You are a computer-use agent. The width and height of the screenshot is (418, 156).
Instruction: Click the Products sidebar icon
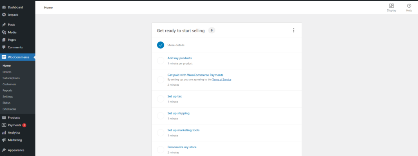4,117
